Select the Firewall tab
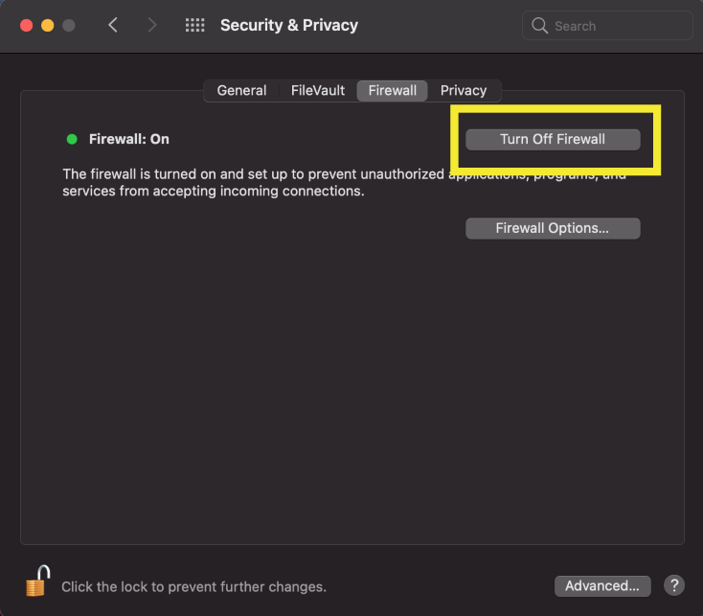Viewport: 703px width, 616px height. pyautogui.click(x=392, y=91)
